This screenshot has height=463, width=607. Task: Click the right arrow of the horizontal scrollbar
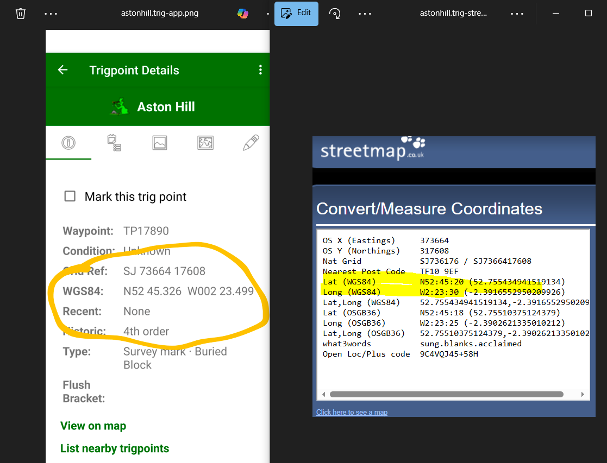pyautogui.click(x=583, y=395)
